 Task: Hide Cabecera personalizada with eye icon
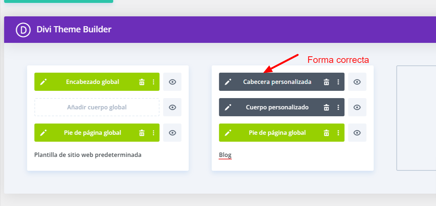(x=357, y=82)
